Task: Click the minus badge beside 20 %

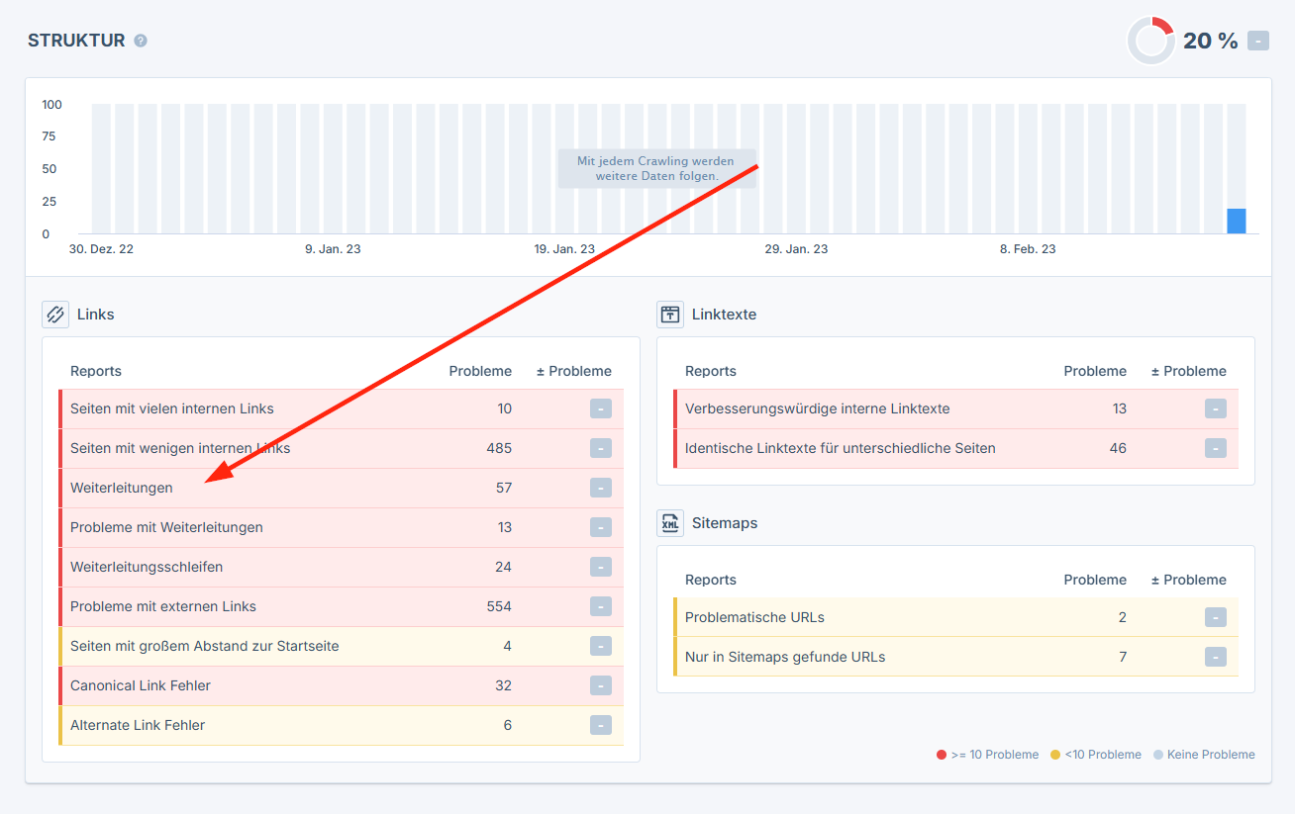Action: tap(1257, 41)
